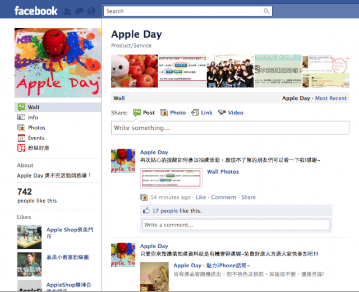359x292 pixels.
Task: Open the rightmost photo strip thumbnail
Action: click(326, 71)
